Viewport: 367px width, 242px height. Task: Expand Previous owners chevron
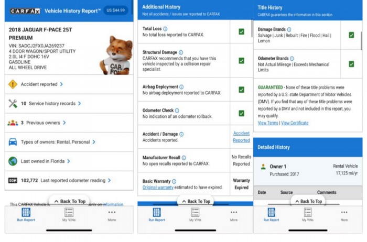[x=64, y=123]
